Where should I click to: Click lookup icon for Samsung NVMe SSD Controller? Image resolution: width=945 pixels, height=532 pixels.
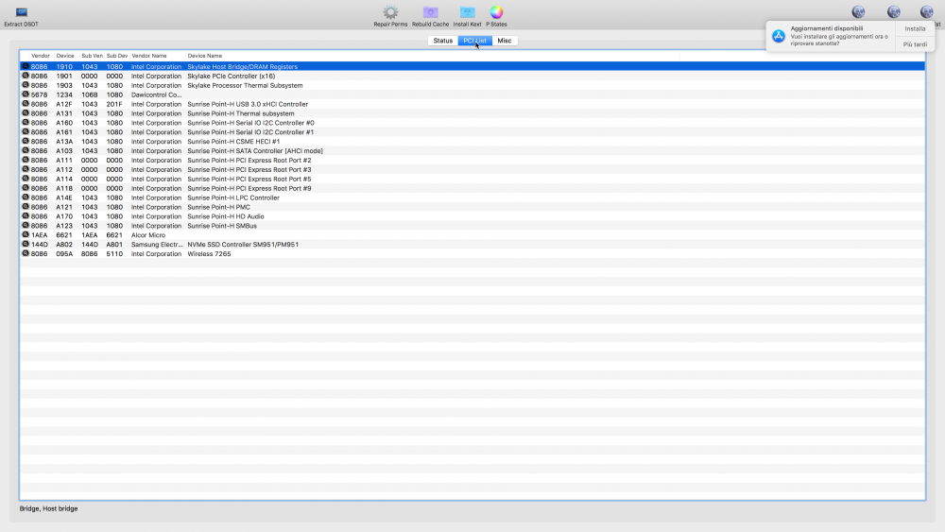coord(26,244)
